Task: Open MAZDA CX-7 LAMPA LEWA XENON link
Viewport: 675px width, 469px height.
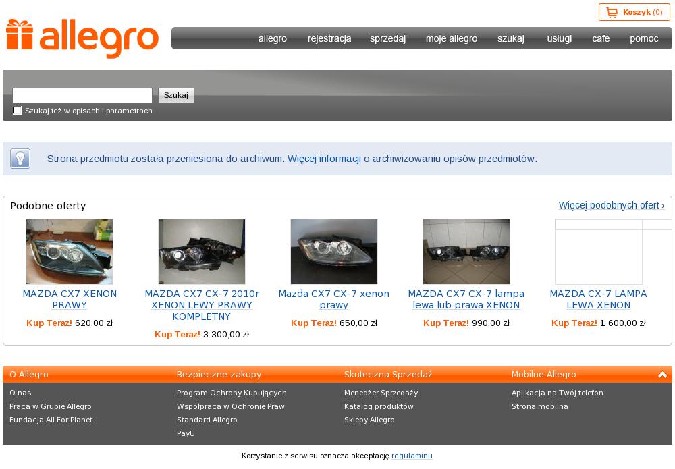Action: pyautogui.click(x=598, y=299)
